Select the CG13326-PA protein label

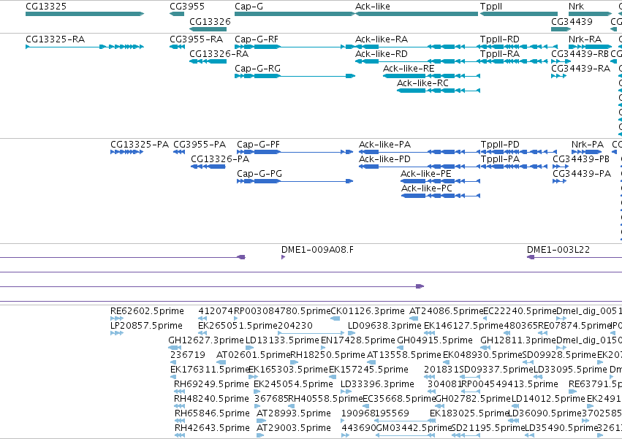(220, 159)
